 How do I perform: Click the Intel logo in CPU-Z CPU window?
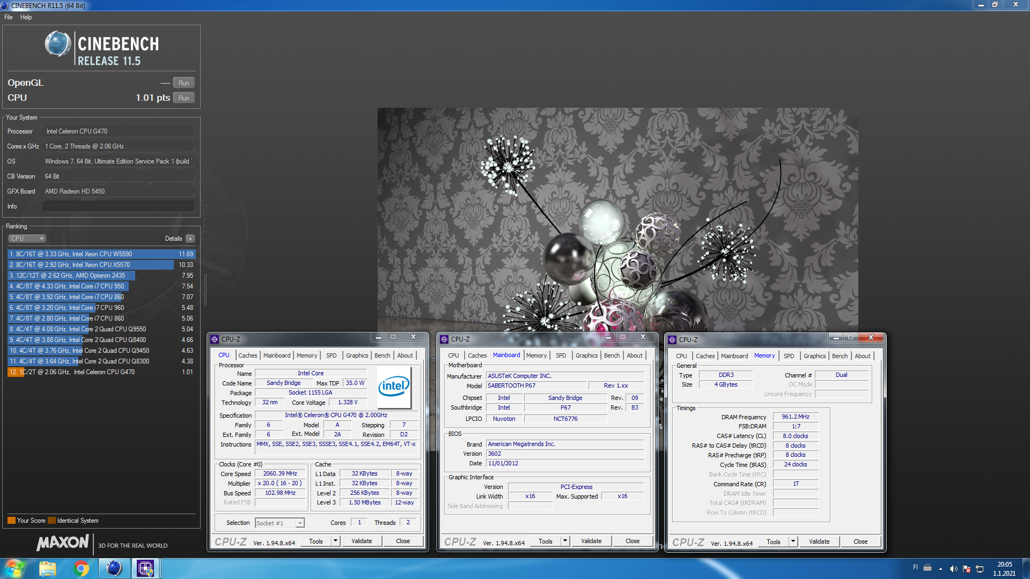pos(394,387)
